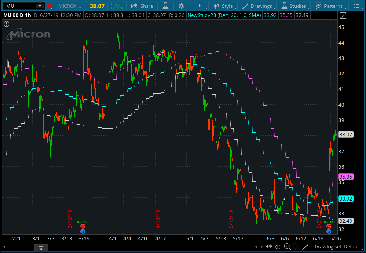This screenshot has height=253, width=366.
Task: Click the scroll-left arrow at bottom-left corner
Action: 4,247
